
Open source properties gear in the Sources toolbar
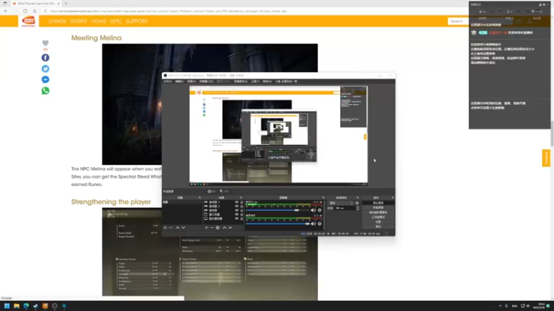point(217,228)
